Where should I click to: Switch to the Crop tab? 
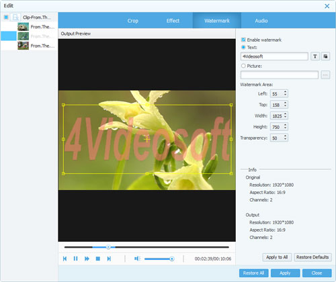click(133, 21)
